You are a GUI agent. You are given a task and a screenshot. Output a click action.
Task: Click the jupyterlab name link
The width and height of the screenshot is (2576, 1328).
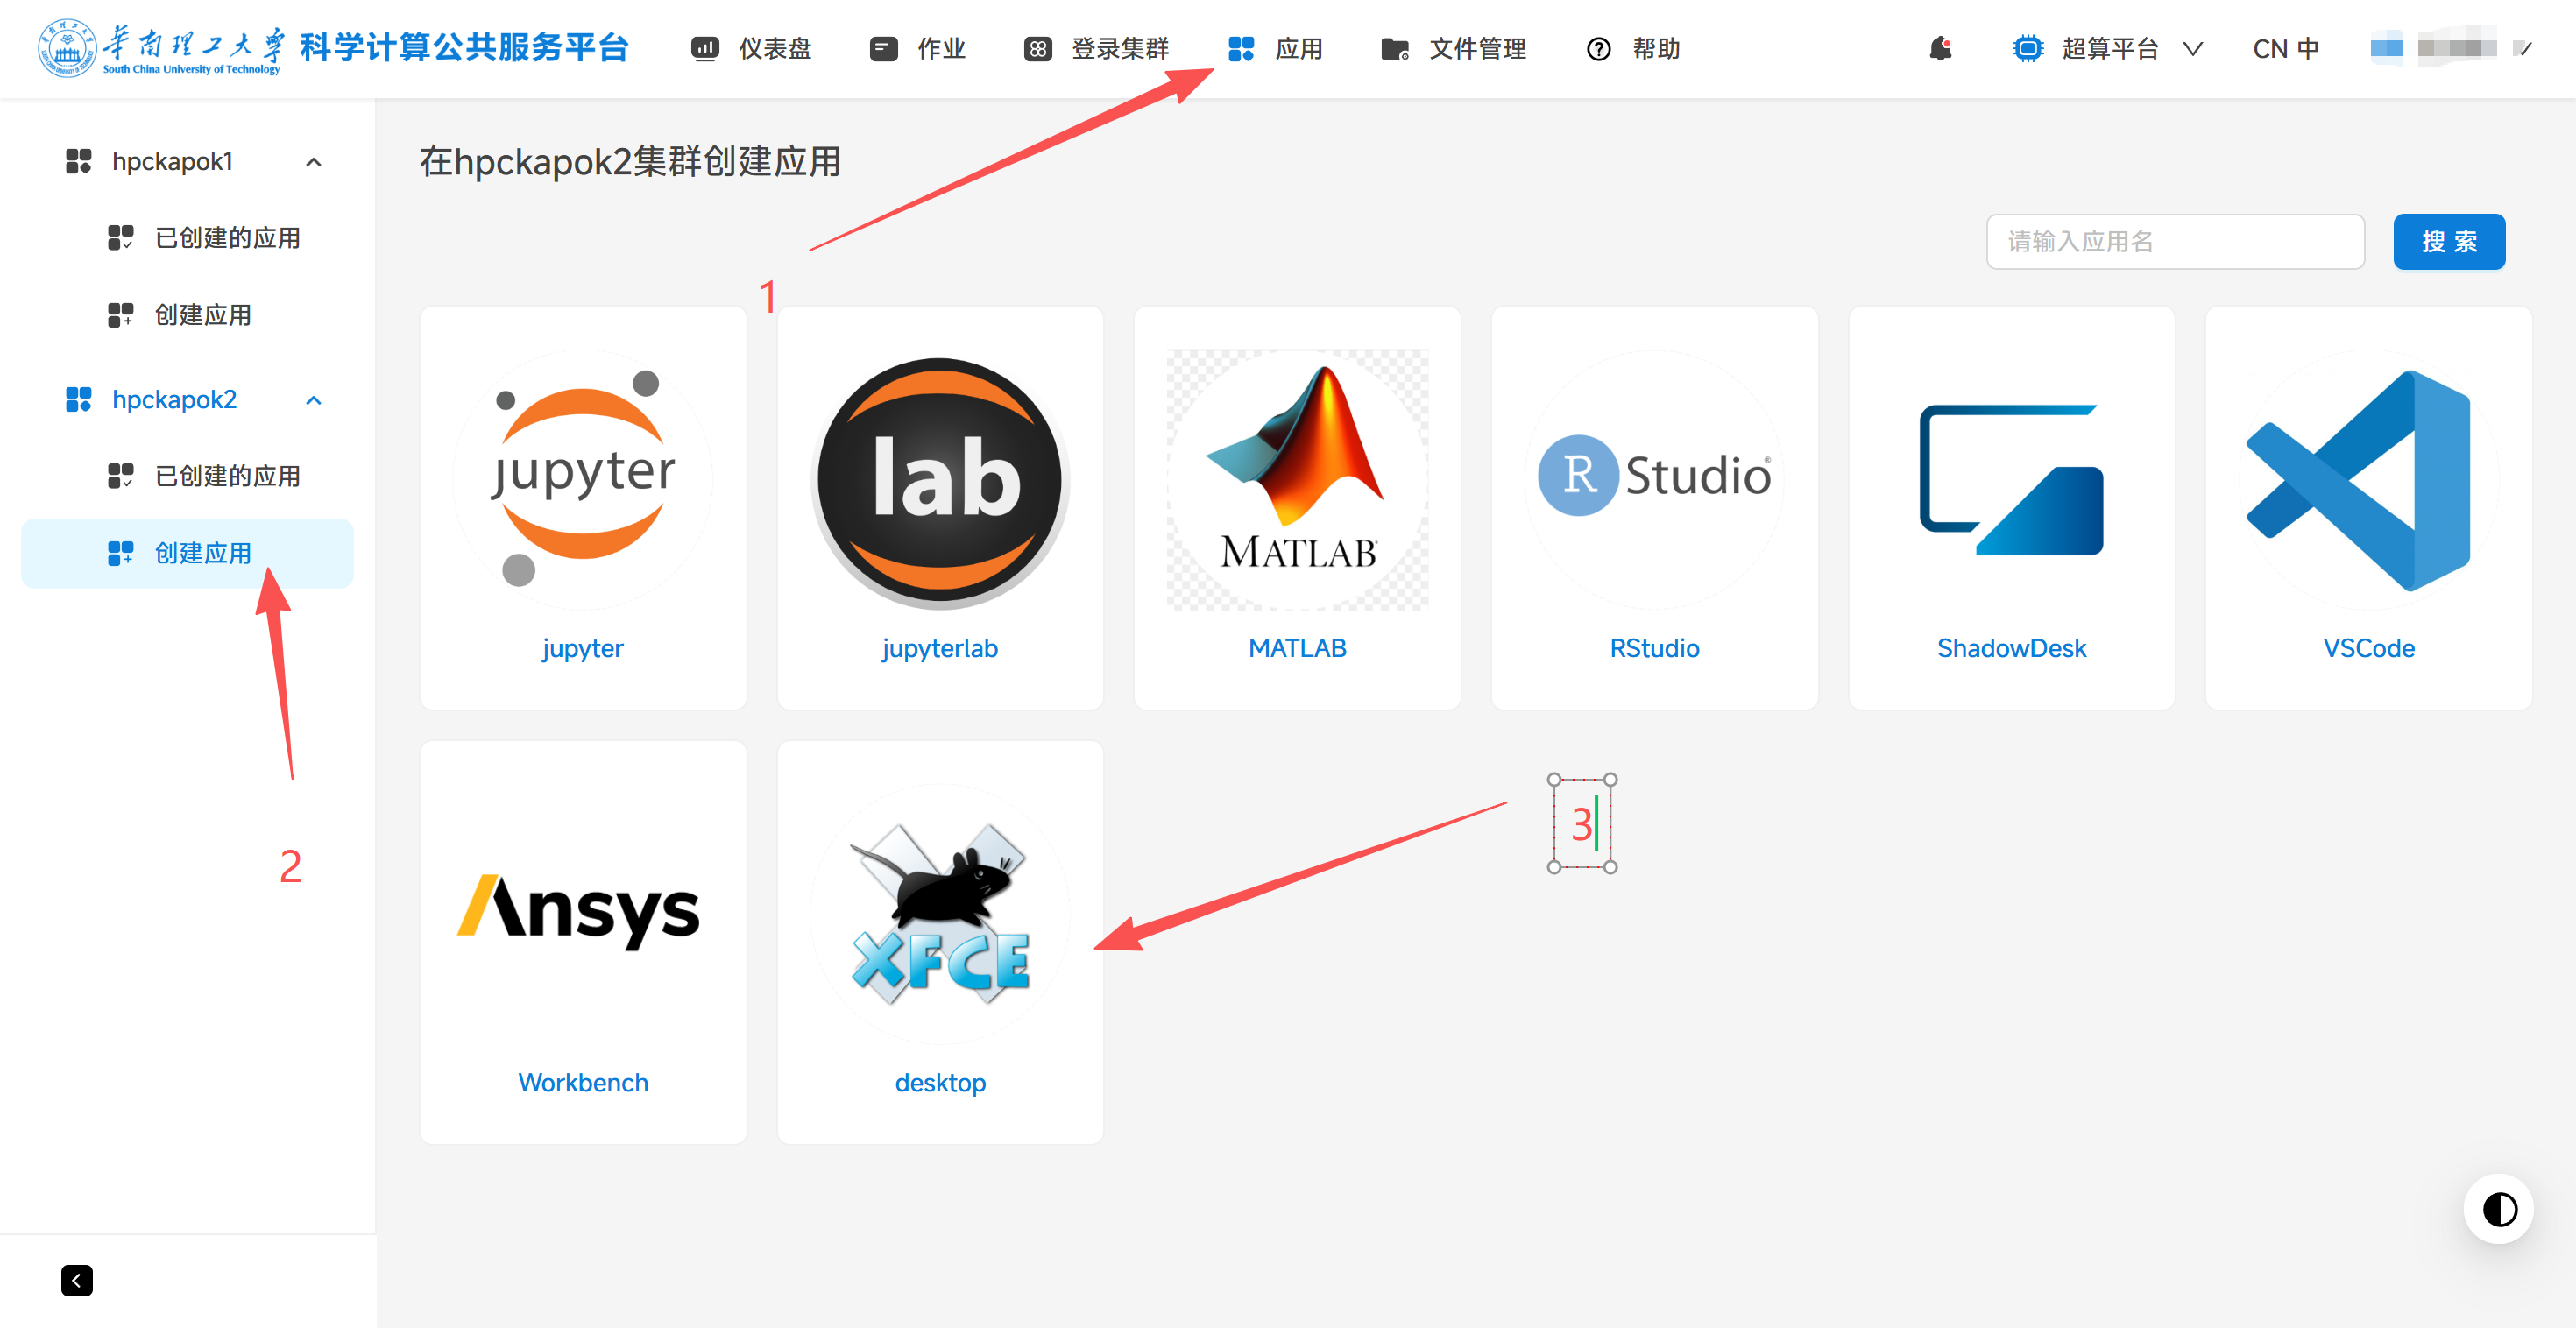940,648
